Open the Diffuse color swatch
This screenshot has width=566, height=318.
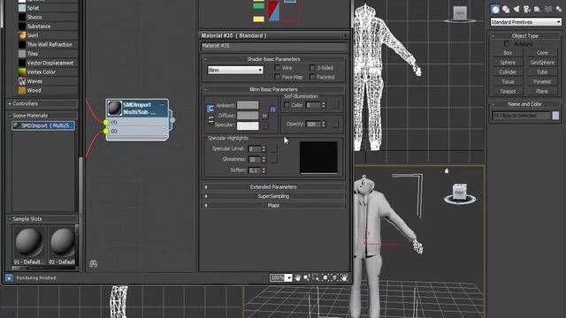pos(248,116)
